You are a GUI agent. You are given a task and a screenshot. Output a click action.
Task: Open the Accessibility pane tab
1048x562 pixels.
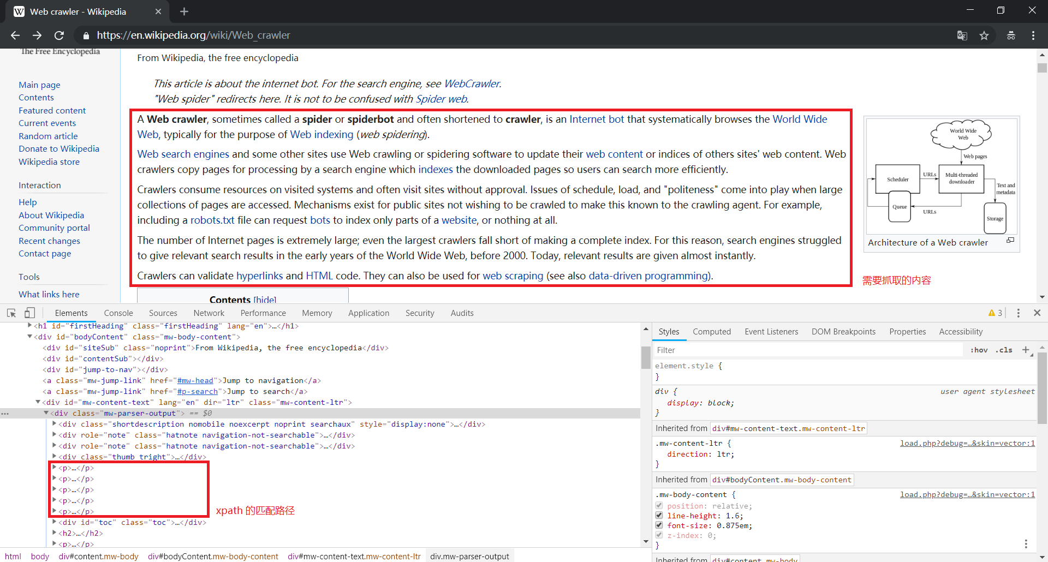click(961, 332)
